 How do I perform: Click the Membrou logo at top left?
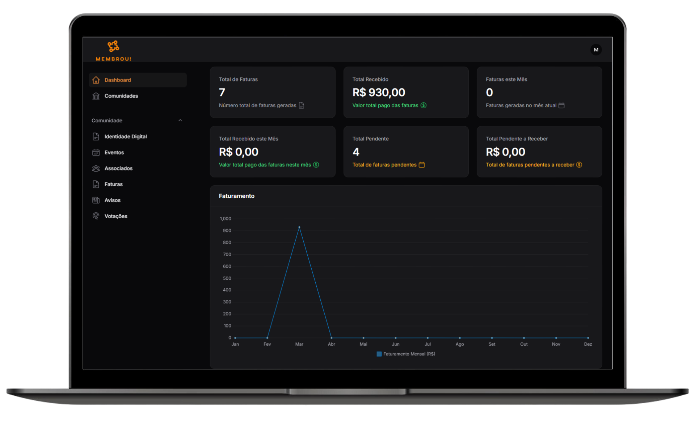tap(113, 50)
